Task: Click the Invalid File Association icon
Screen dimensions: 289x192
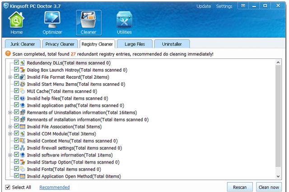Action: (x=22, y=127)
